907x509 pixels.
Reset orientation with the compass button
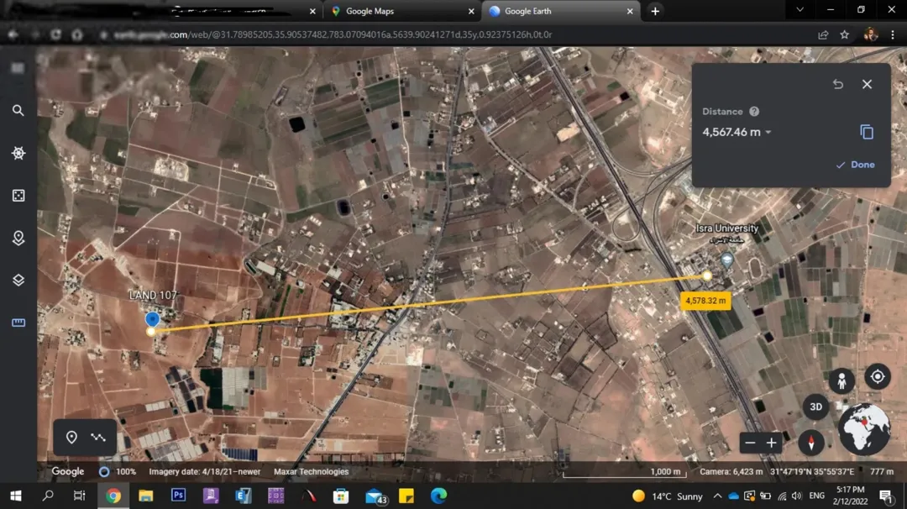click(x=811, y=443)
